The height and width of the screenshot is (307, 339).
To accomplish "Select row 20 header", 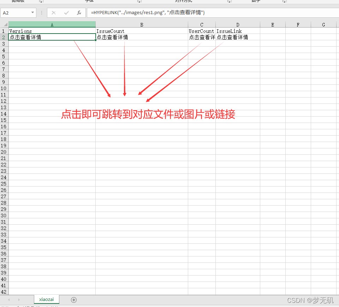I will click(4, 152).
